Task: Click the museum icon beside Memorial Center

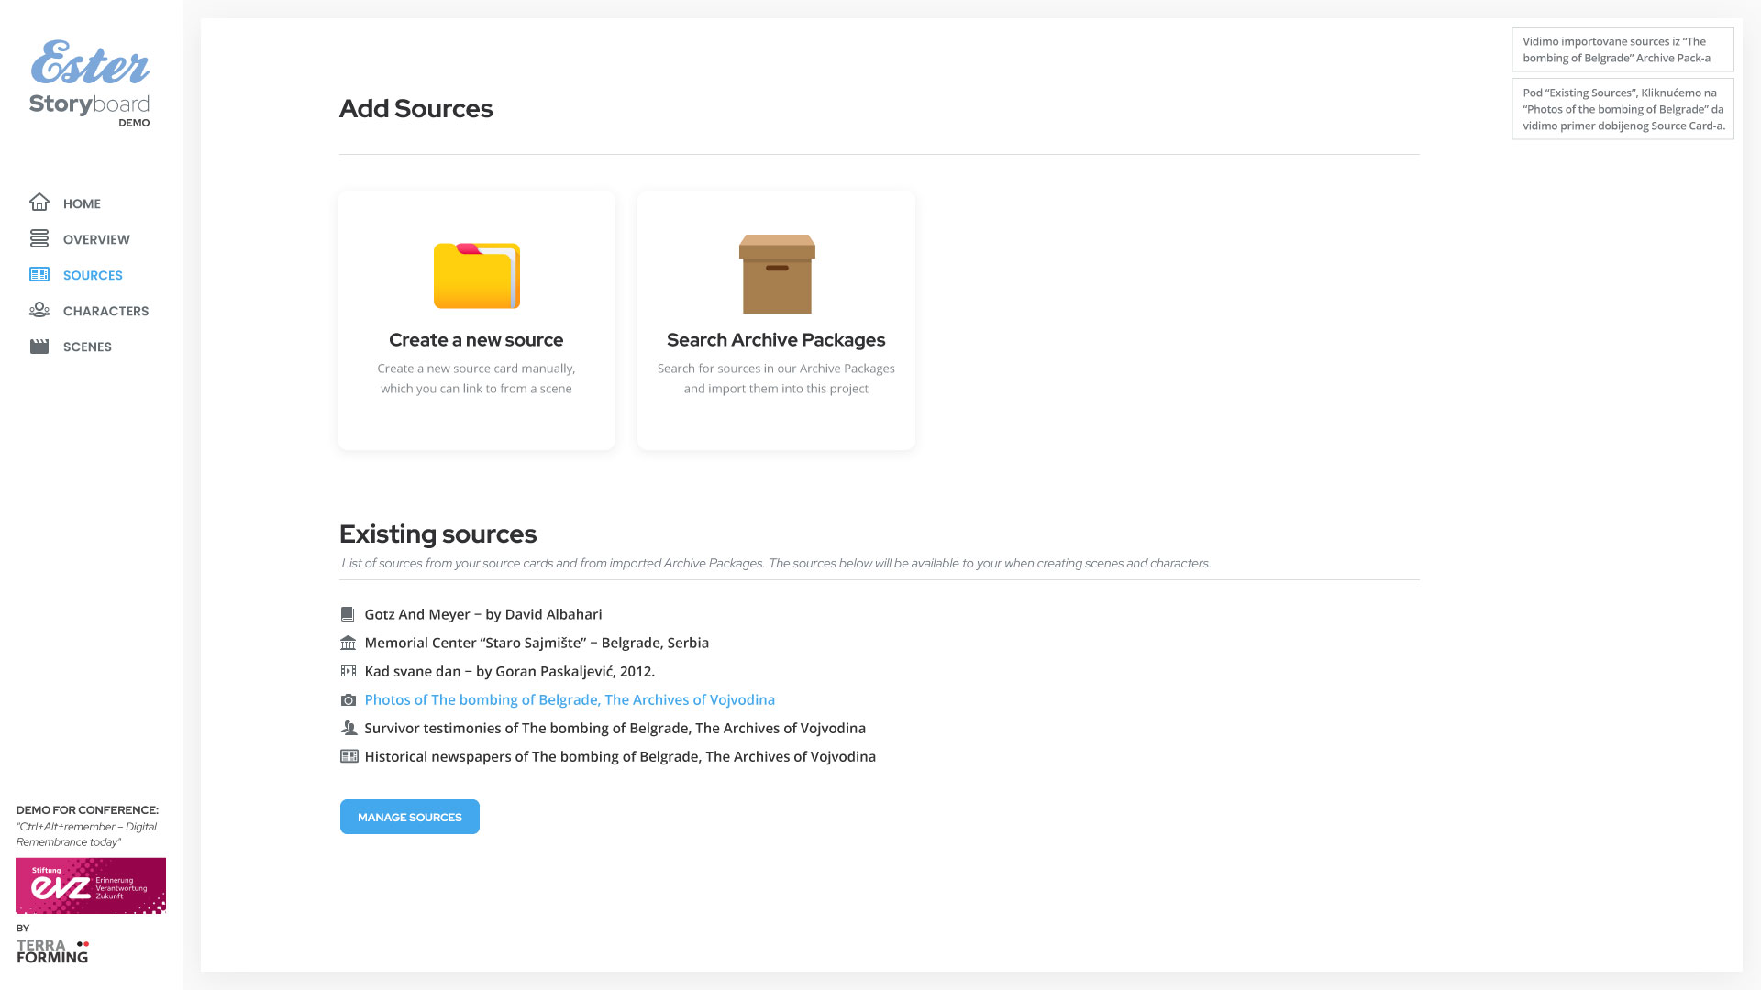Action: pos(348,643)
